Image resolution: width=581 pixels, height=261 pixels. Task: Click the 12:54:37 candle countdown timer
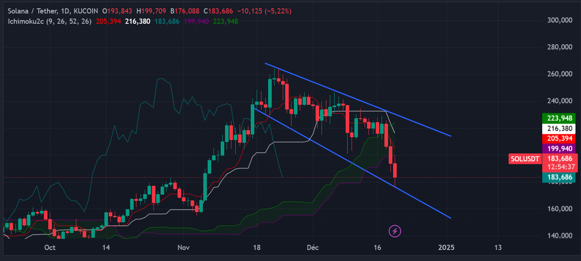[558, 166]
